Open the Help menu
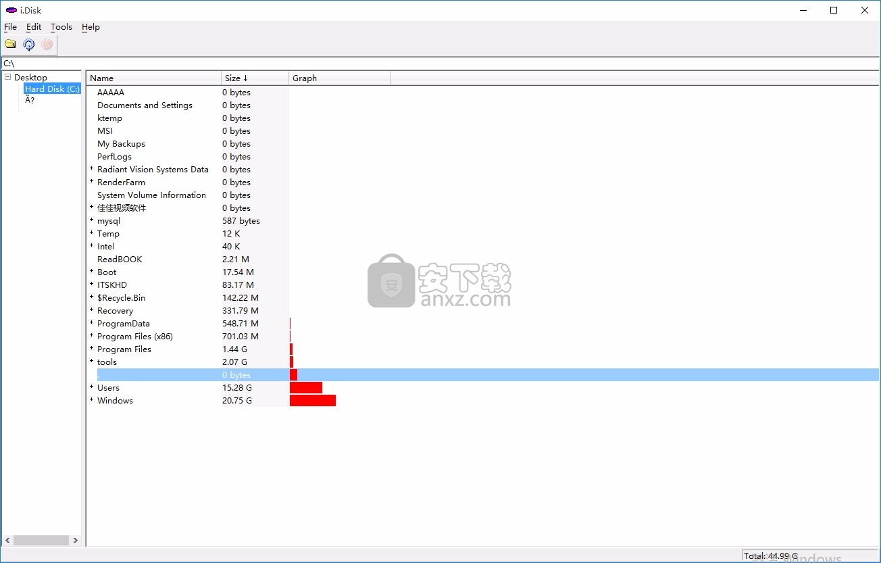Image resolution: width=881 pixels, height=563 pixels. tap(91, 27)
